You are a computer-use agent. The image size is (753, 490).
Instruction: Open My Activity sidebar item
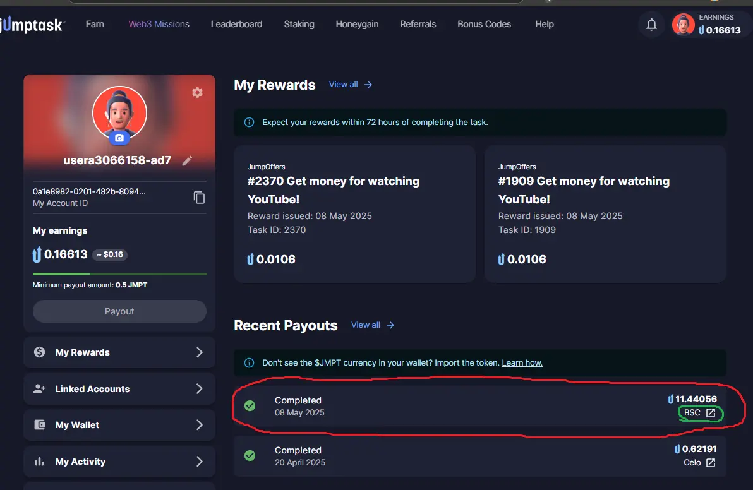click(119, 461)
